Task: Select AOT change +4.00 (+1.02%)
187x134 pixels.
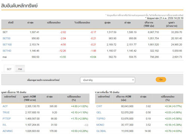Action: (x=80, y=106)
